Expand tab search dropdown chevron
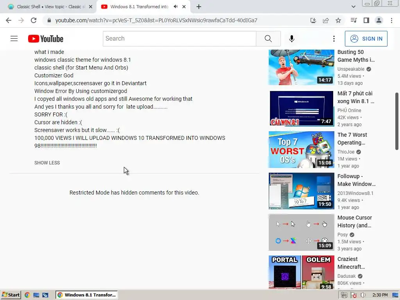The image size is (400, 300). pos(353,7)
